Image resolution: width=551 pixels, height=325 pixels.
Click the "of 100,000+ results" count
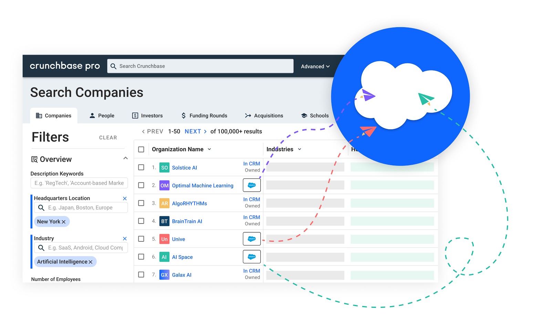(x=236, y=131)
